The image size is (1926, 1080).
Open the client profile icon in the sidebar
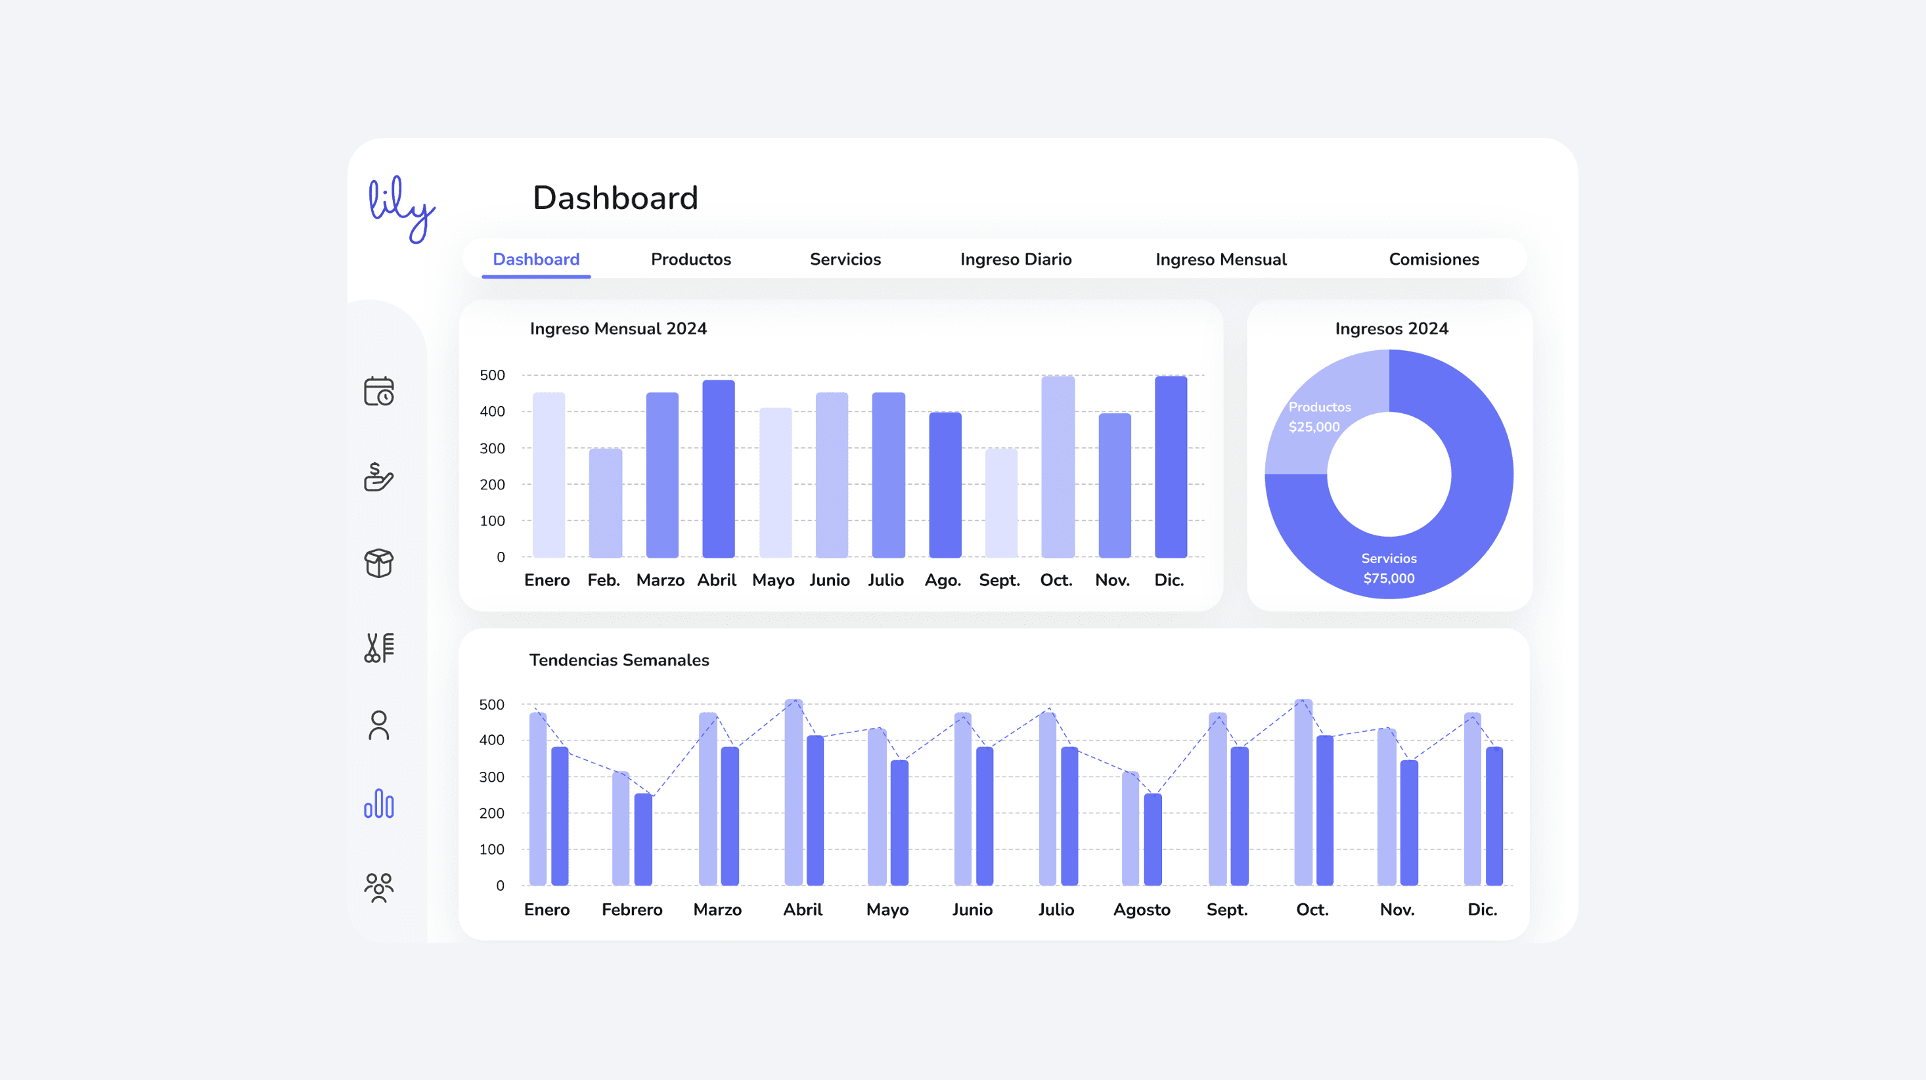click(x=379, y=725)
